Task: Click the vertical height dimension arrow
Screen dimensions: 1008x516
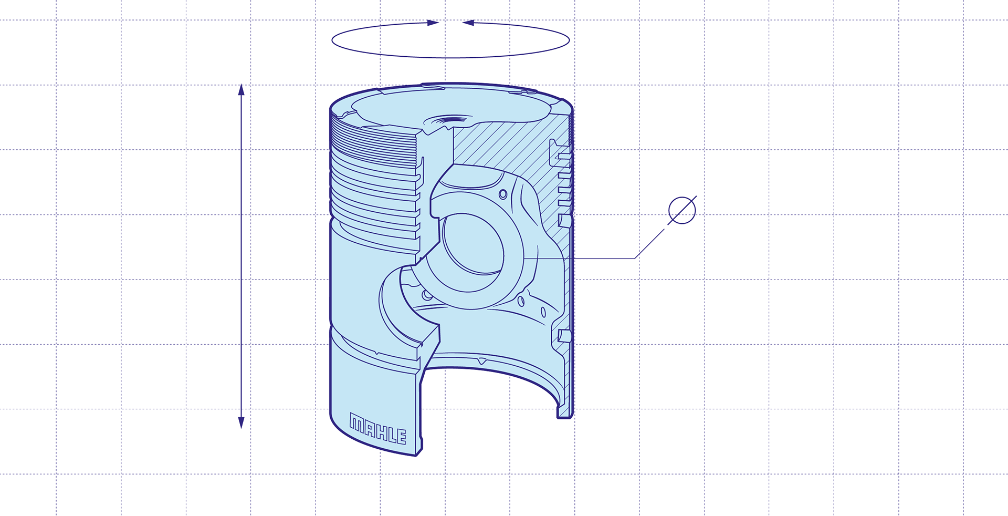Action: pyautogui.click(x=241, y=256)
